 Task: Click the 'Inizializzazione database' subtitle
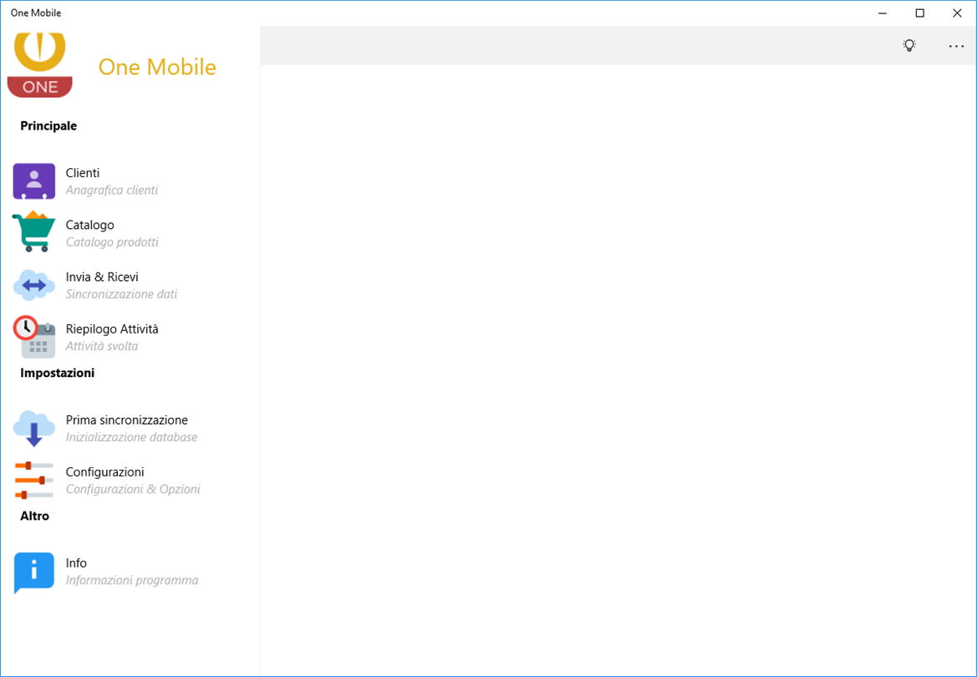pos(131,437)
